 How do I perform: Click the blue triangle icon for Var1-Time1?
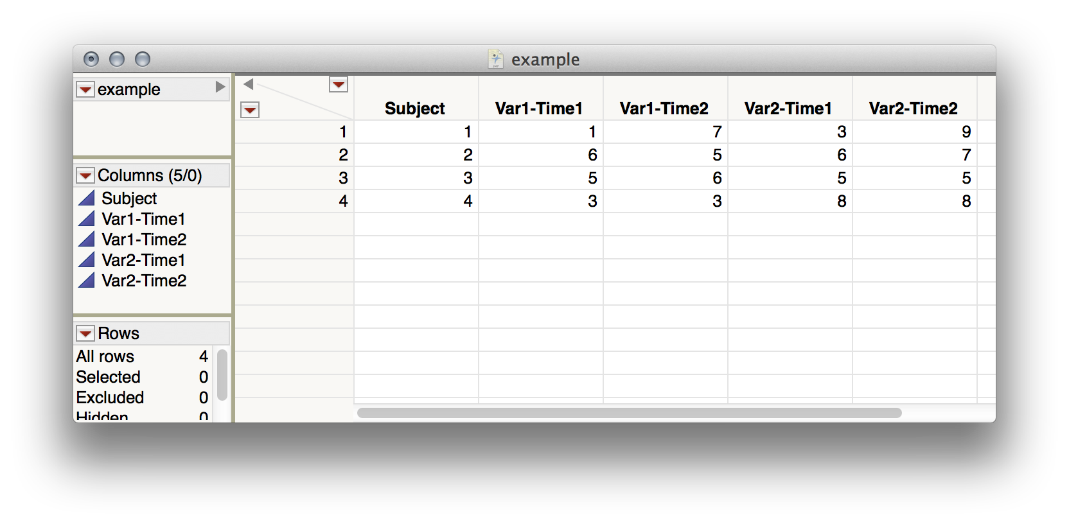coord(87,218)
